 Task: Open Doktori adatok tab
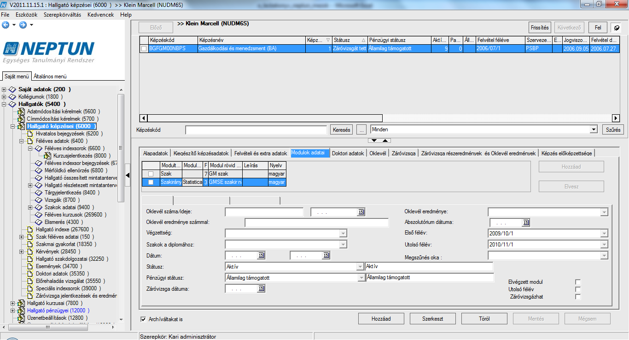348,153
